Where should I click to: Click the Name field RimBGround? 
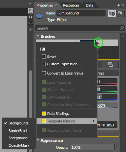[x=81, y=13]
